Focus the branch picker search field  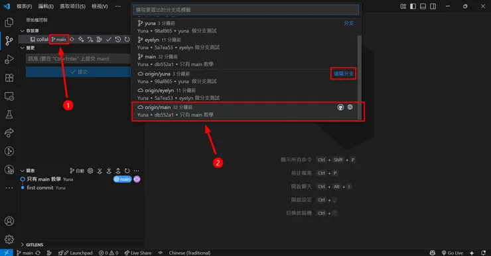pyautogui.click(x=246, y=10)
